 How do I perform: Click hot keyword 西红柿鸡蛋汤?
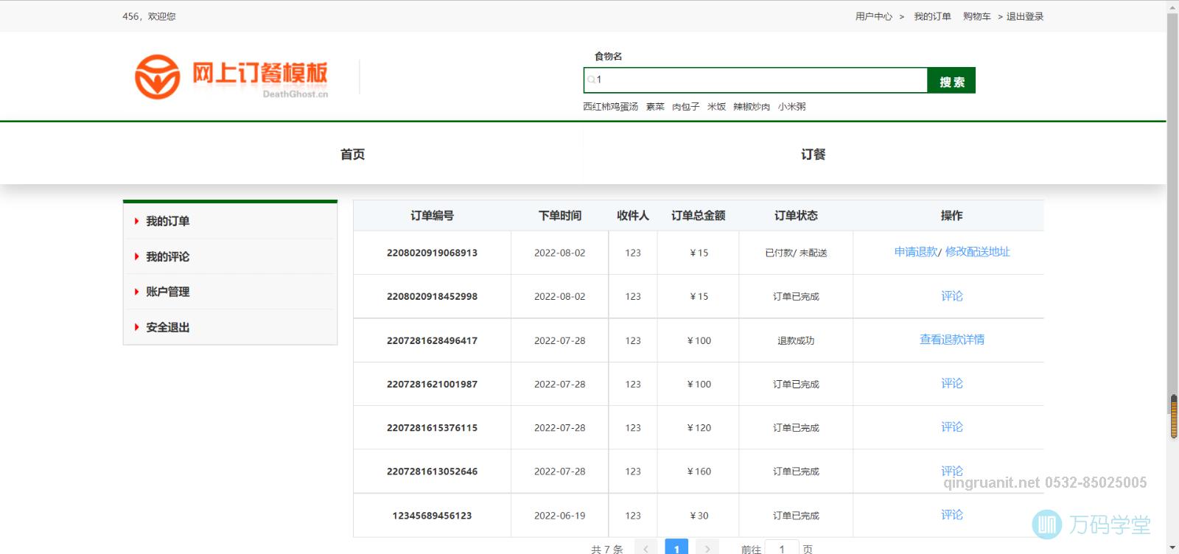tap(611, 107)
